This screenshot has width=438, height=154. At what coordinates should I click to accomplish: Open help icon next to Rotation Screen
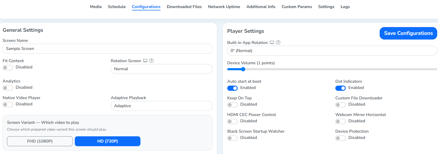pyautogui.click(x=151, y=61)
